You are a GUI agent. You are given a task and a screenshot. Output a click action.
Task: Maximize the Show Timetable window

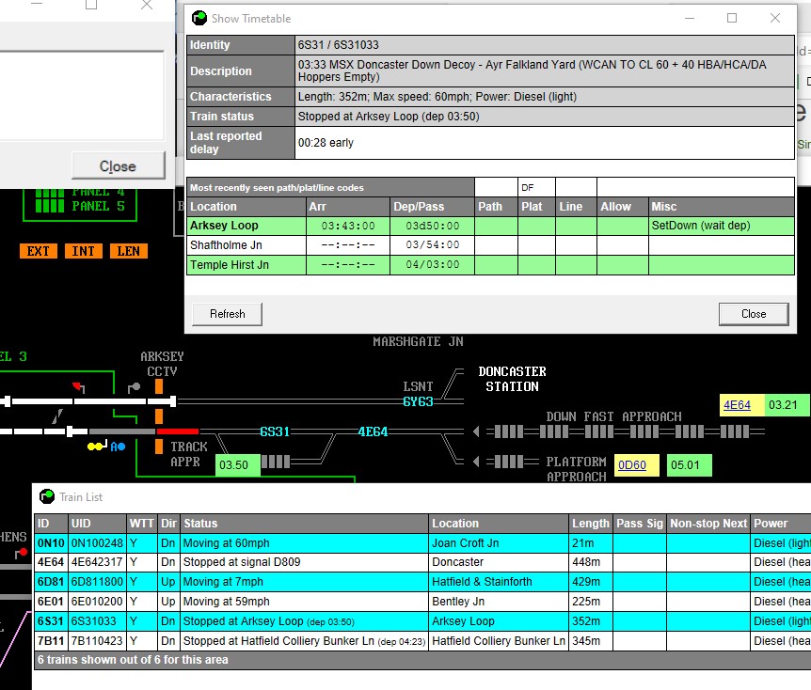click(732, 18)
